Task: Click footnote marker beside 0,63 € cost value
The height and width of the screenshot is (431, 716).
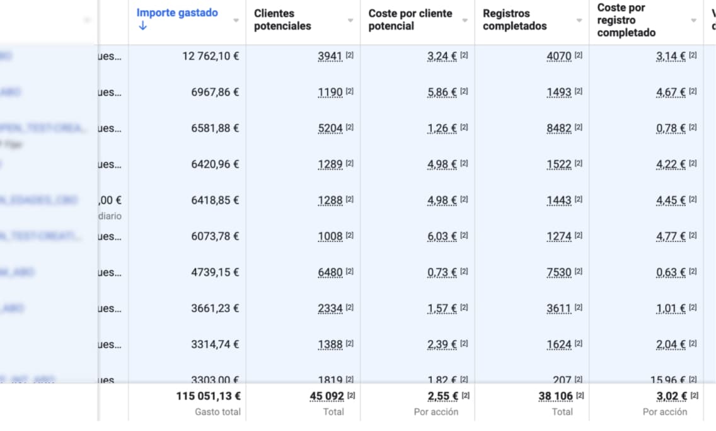Action: (x=693, y=272)
